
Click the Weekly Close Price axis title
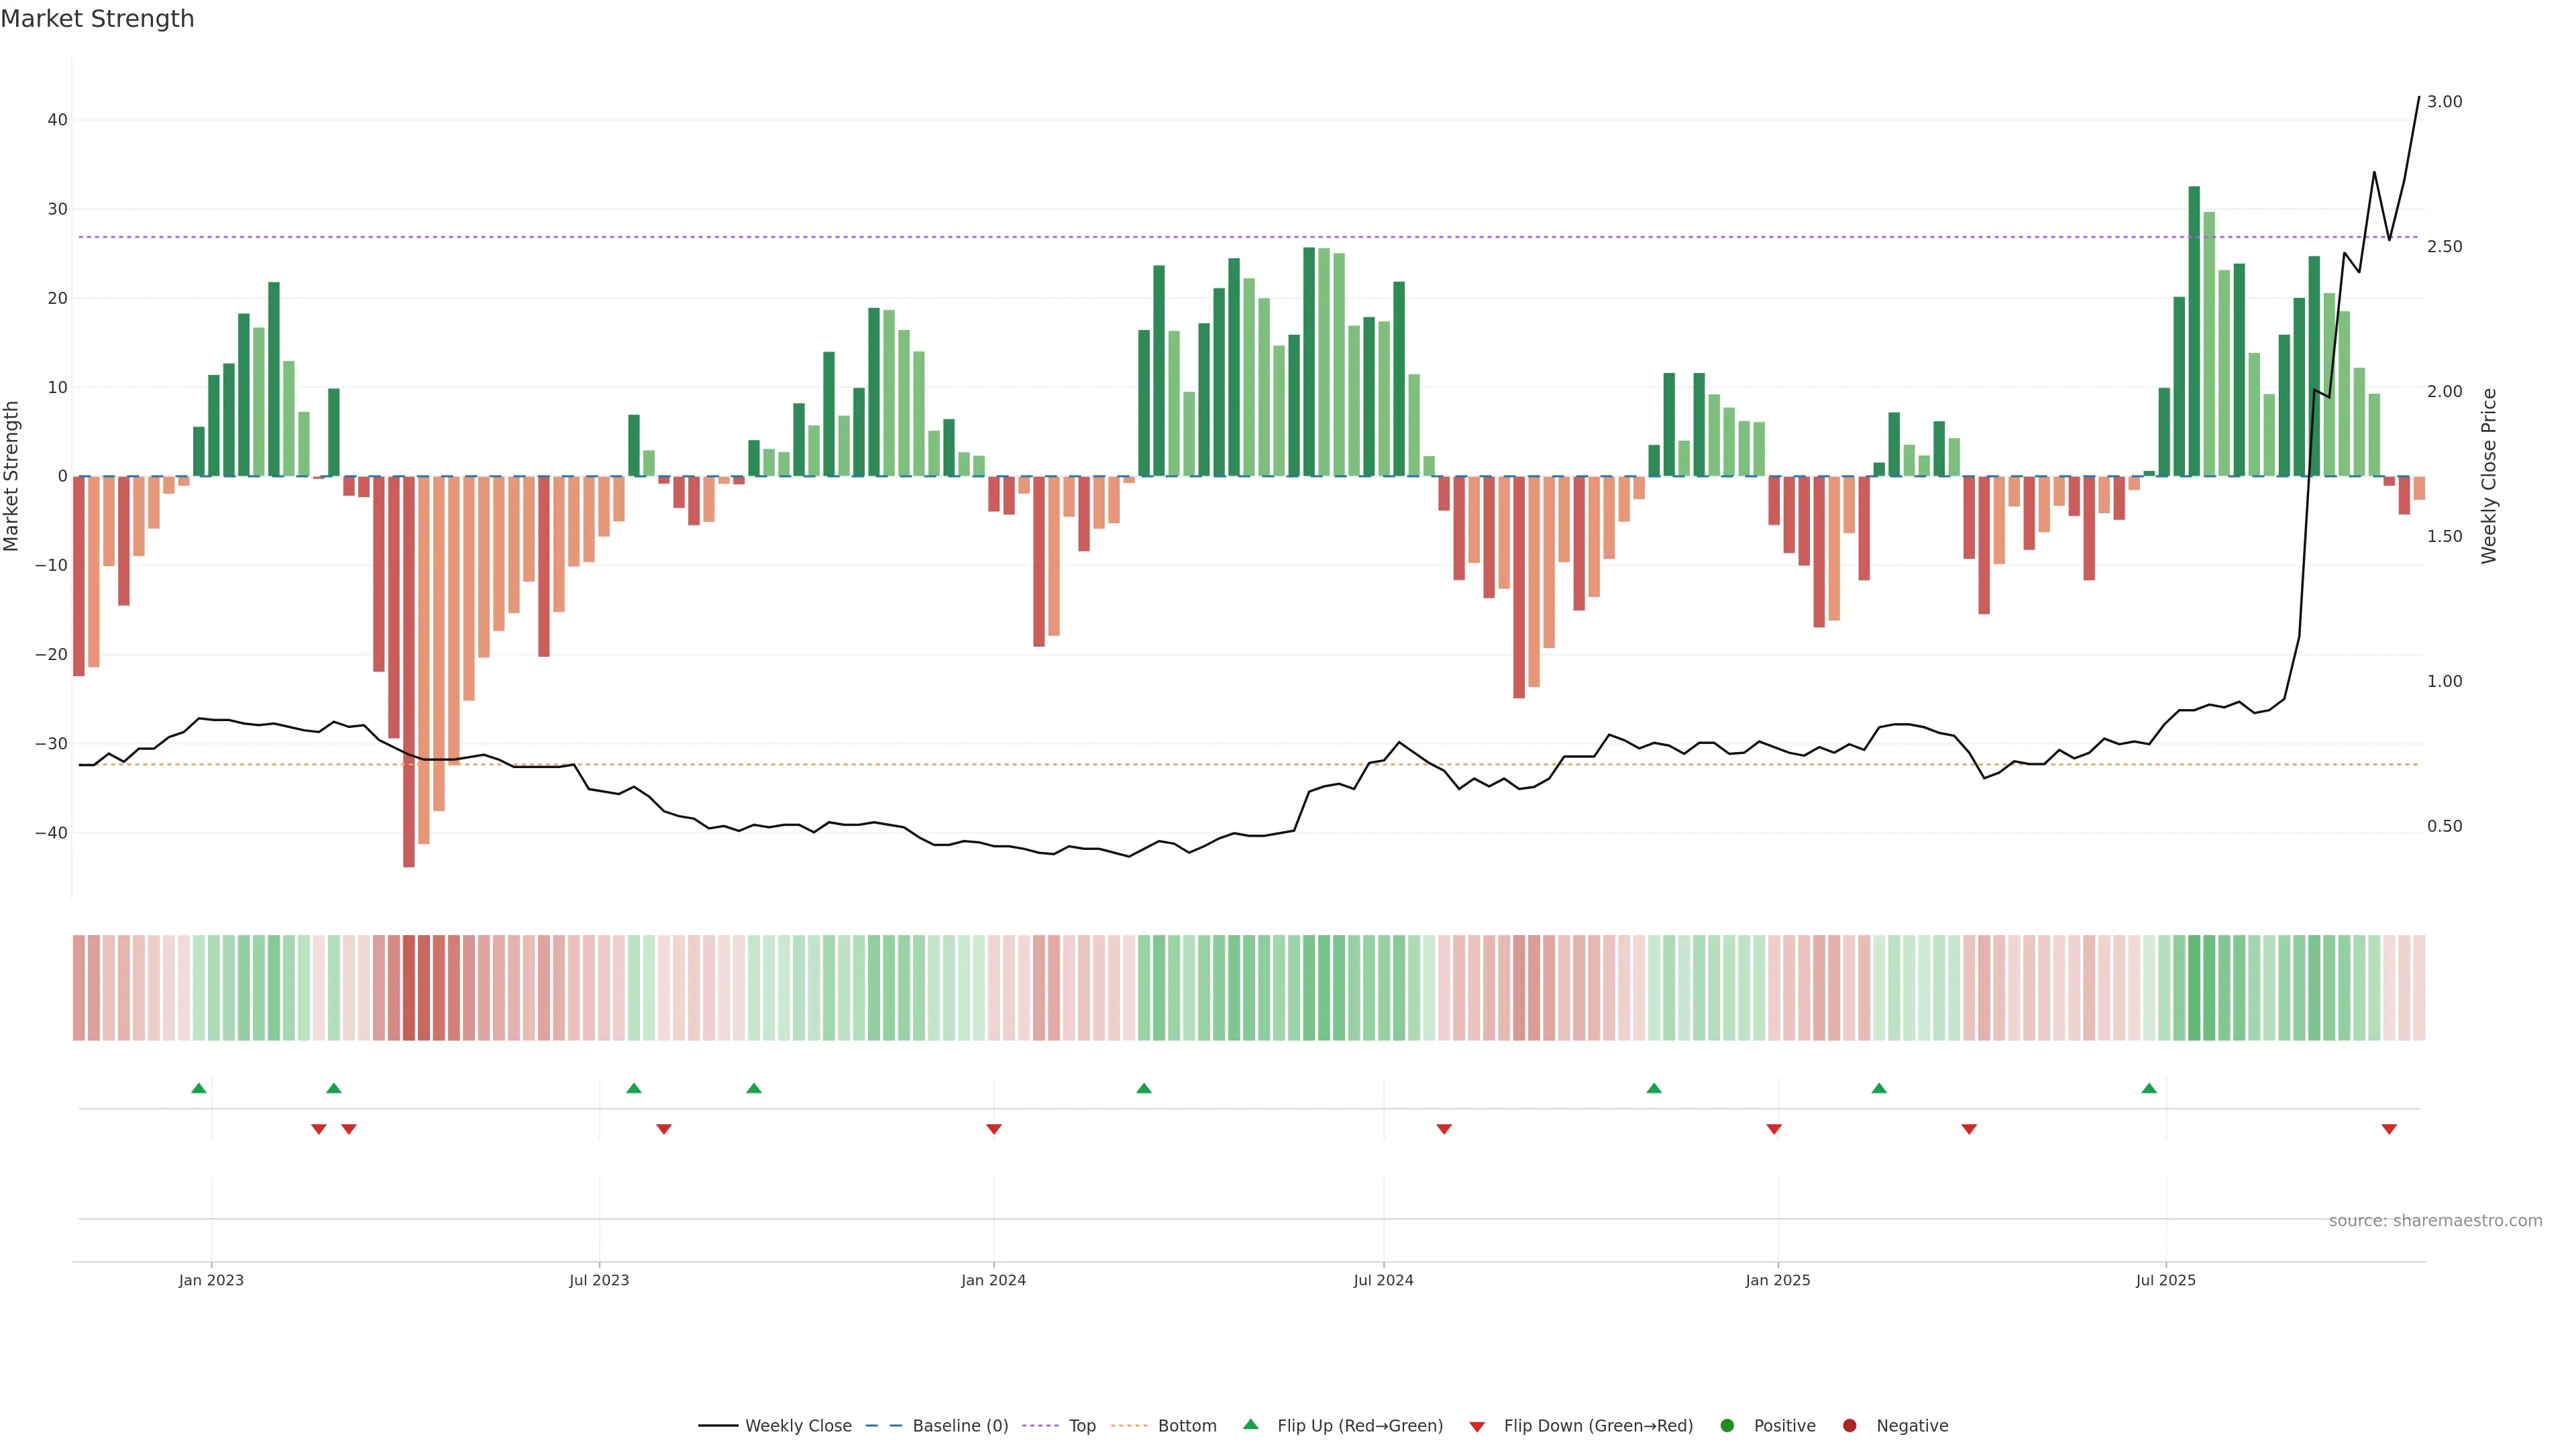click(x=2489, y=476)
